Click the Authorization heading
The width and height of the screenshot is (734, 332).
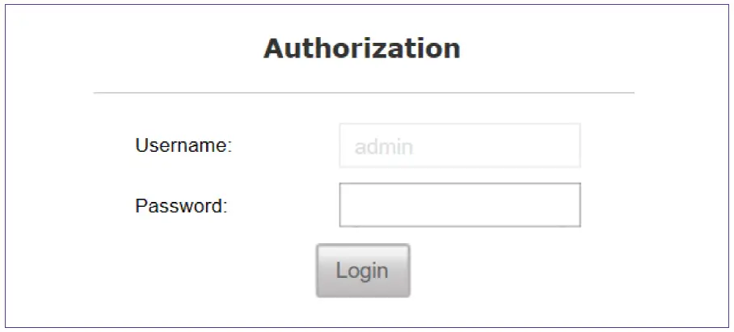(x=362, y=48)
